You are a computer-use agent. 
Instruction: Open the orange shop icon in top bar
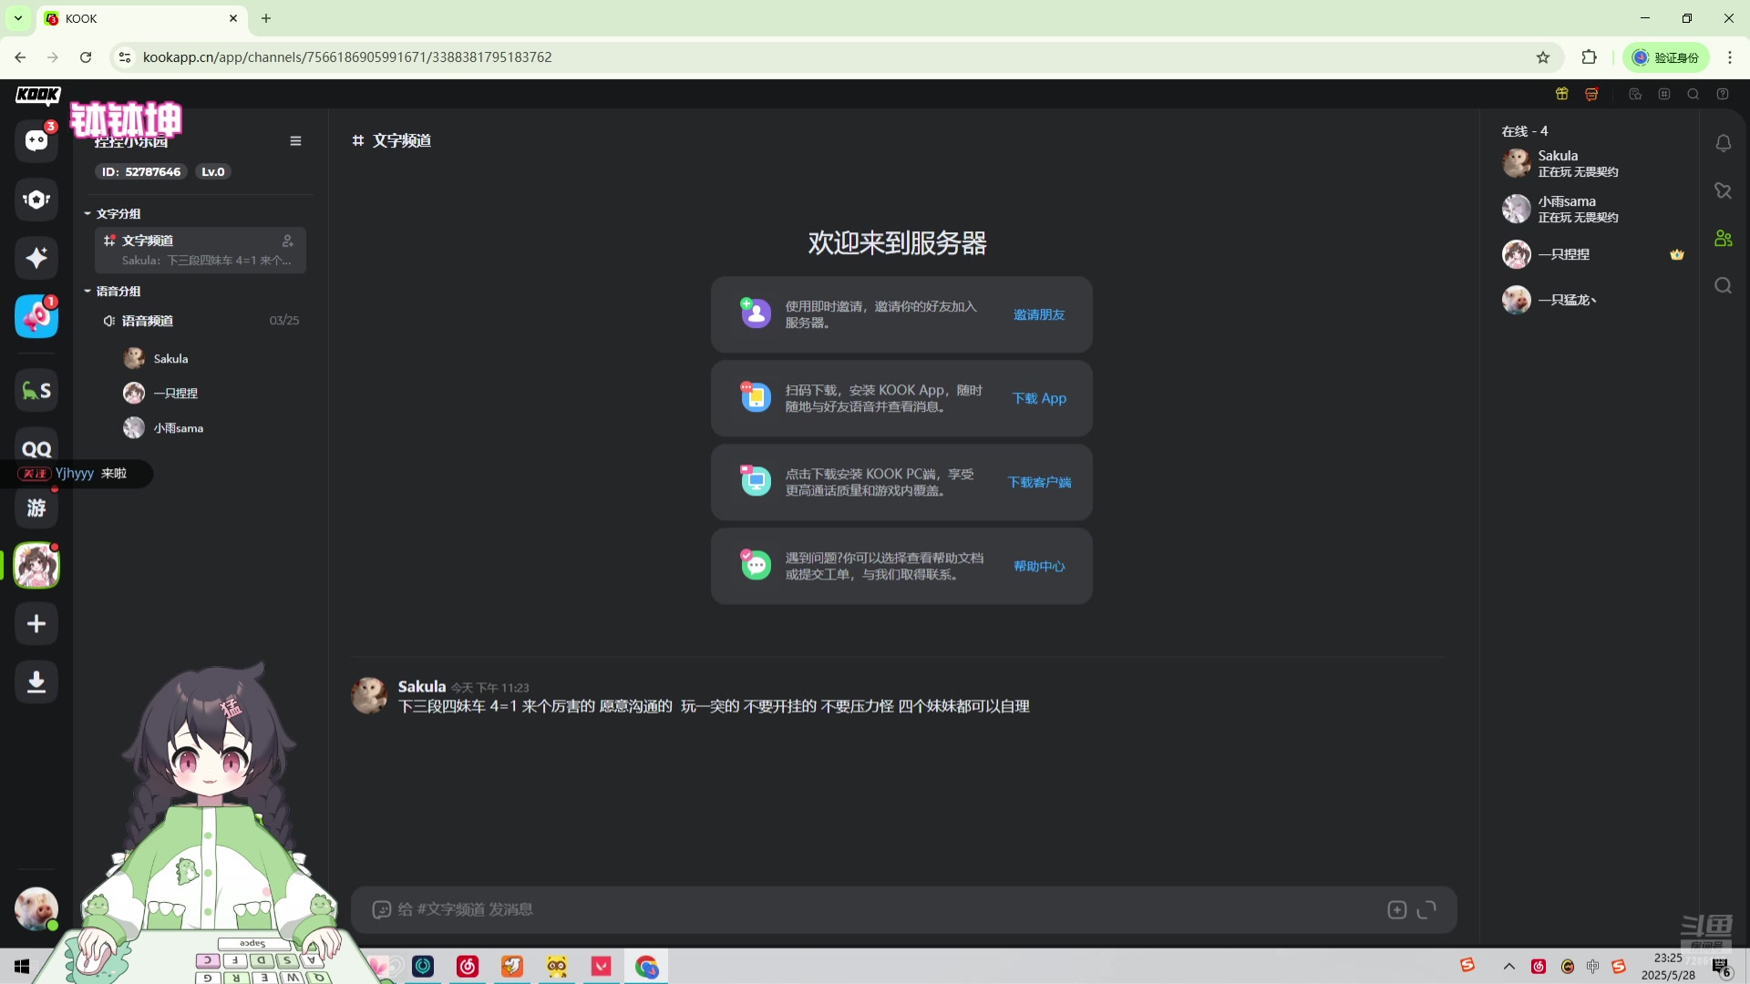1591,94
